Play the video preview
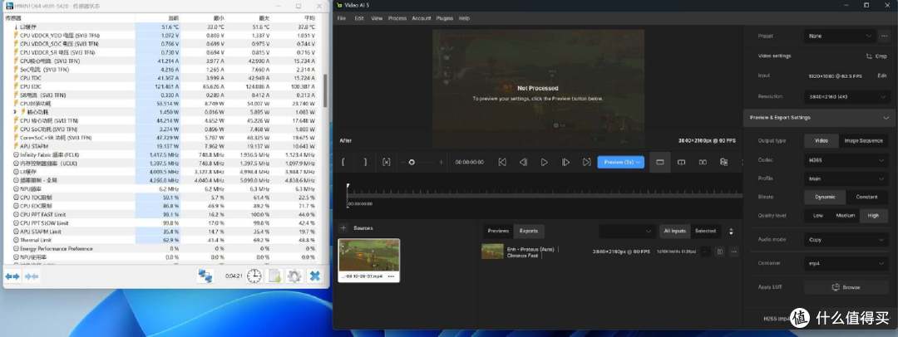Screen dimensions: 898x337 [544, 163]
